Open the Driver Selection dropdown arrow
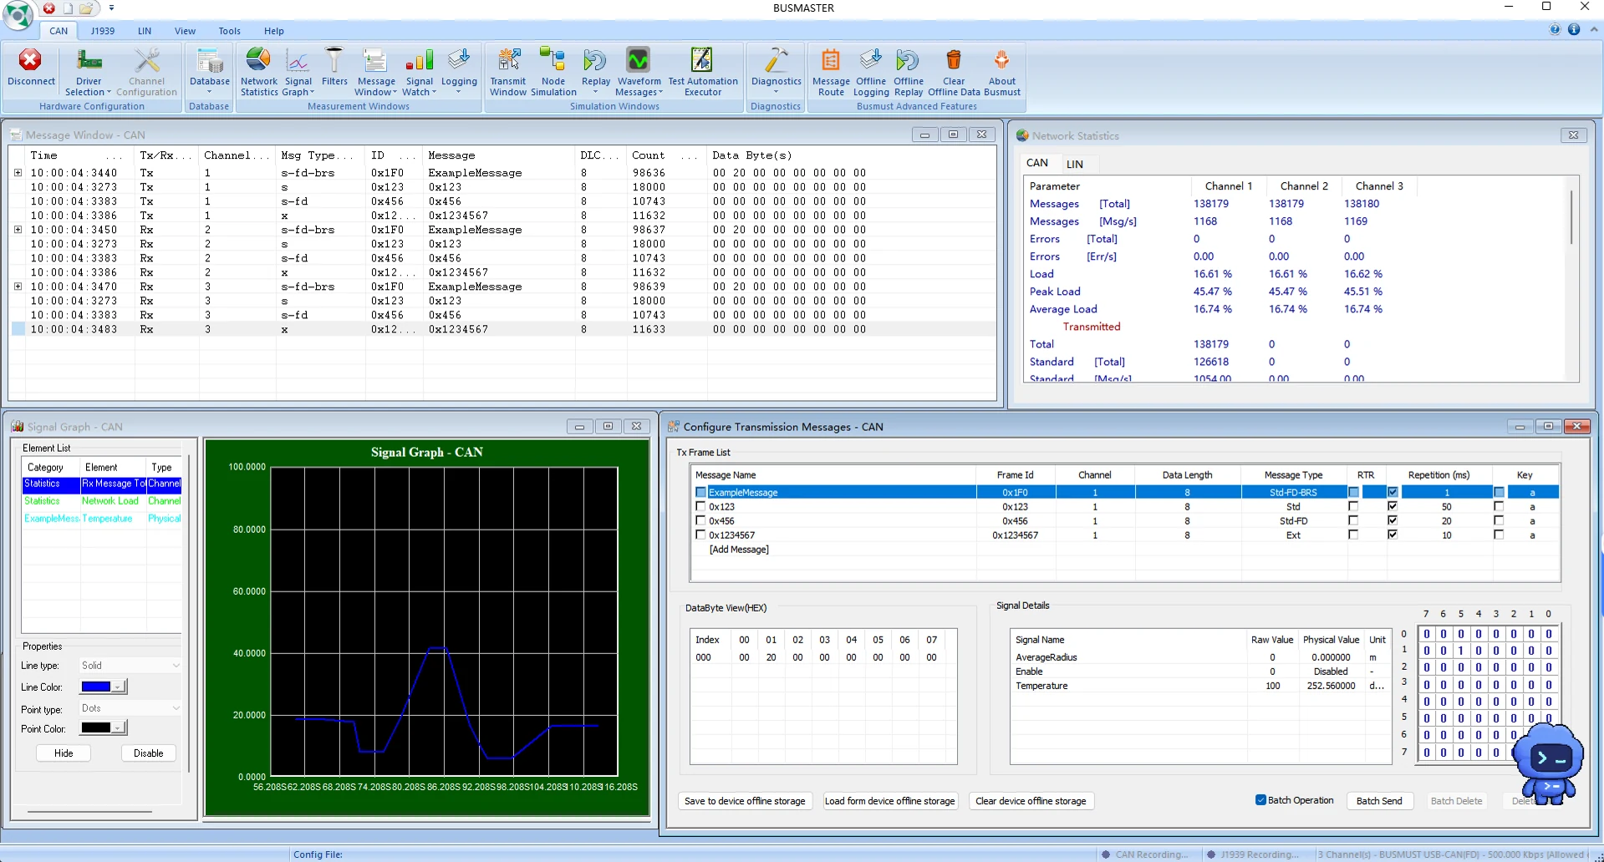The width and height of the screenshot is (1604, 862). coord(109,93)
